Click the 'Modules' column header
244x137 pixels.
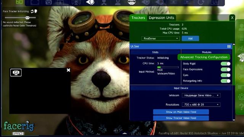tap(207, 52)
